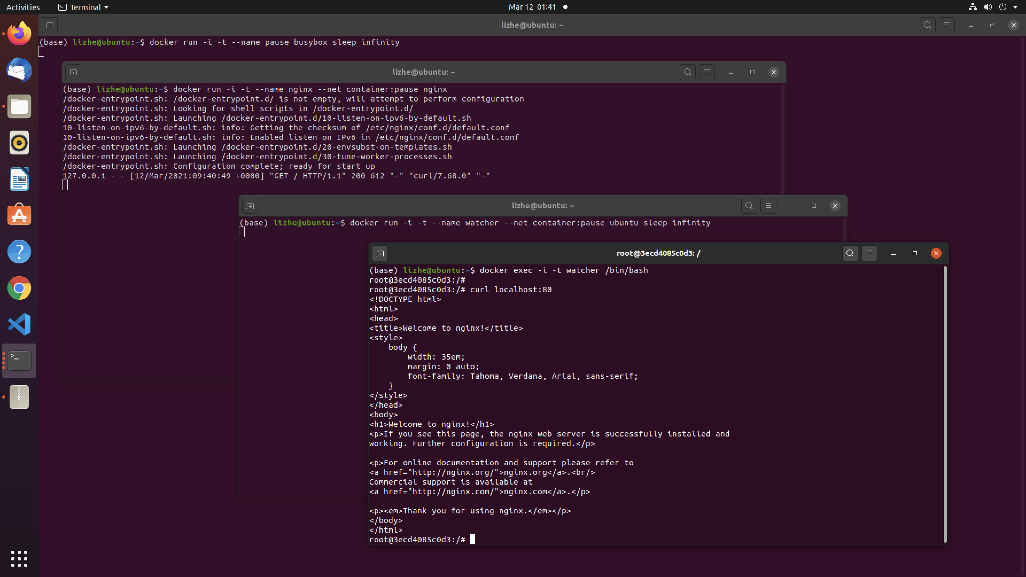Click the '<h1>Welcome to nginx!</h1>' line
The width and height of the screenshot is (1026, 577).
(x=431, y=424)
